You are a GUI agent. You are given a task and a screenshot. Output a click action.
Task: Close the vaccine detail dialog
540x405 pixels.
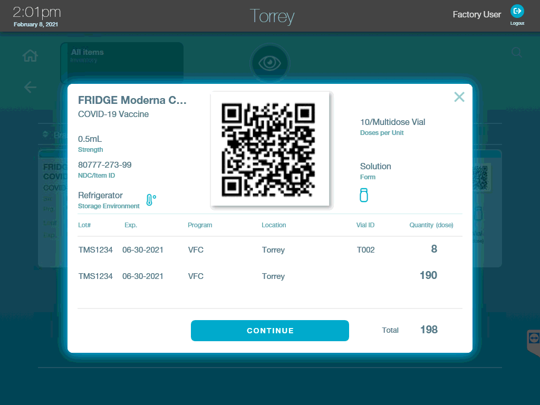[x=459, y=97]
